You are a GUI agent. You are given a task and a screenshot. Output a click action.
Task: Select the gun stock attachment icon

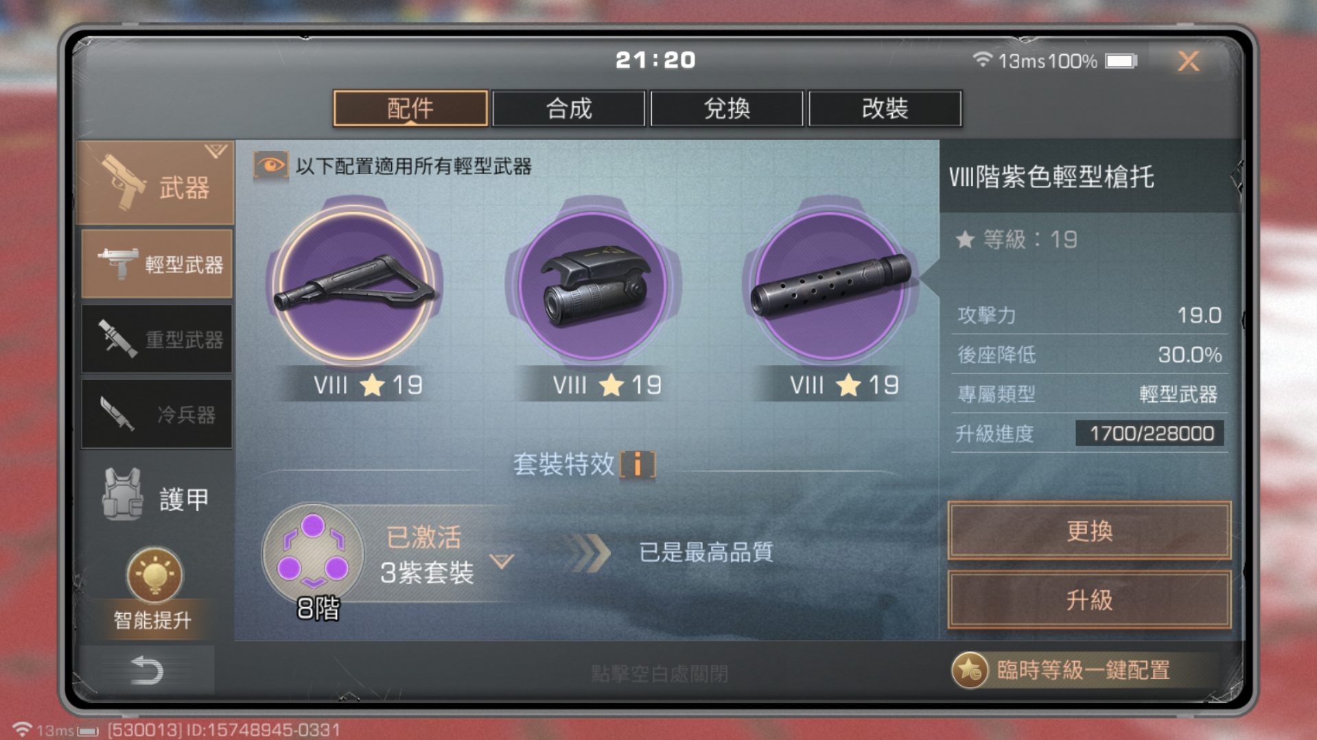click(x=354, y=285)
